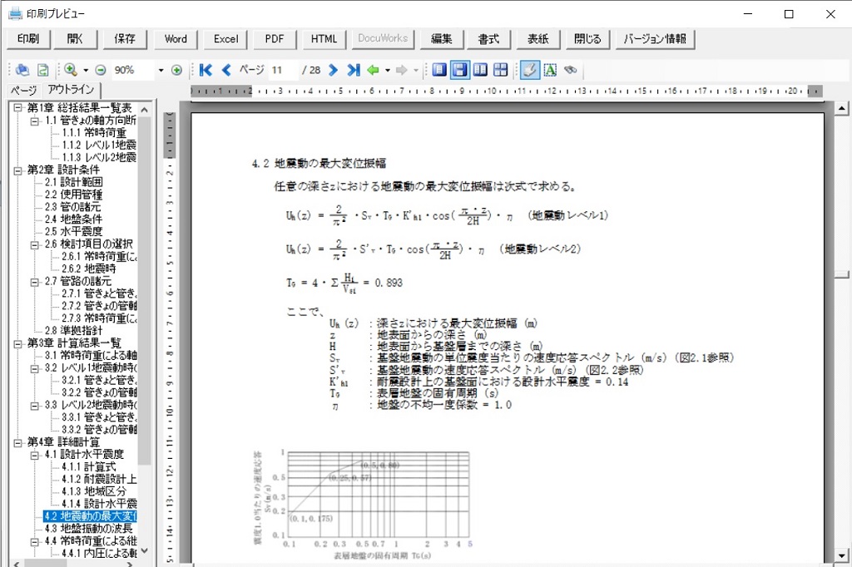Collapse the 1.1 管きょの軸方向断 node

tap(35, 121)
